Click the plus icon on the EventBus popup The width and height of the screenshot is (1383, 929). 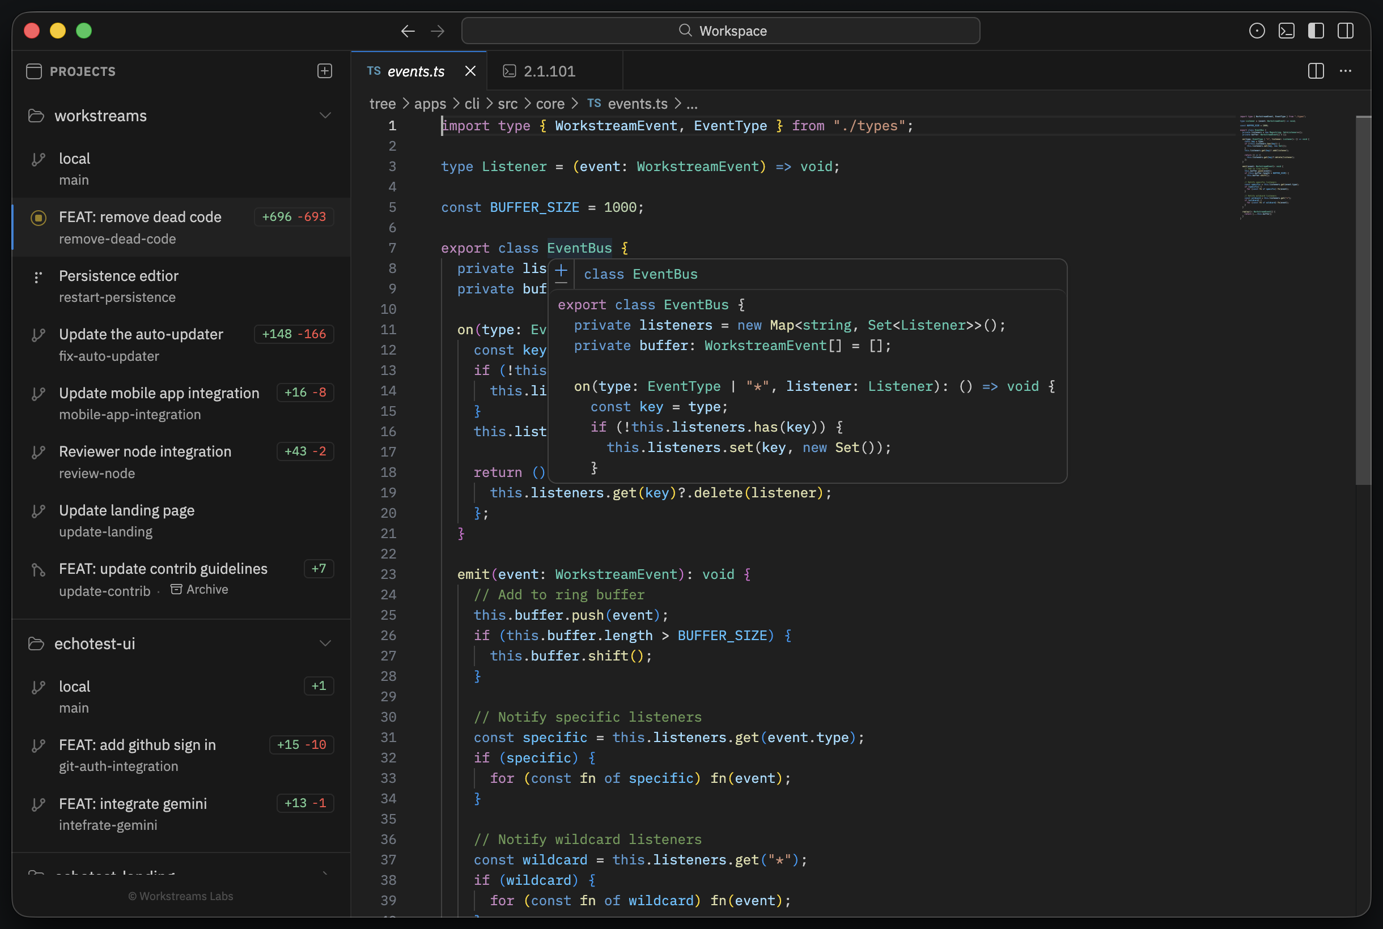tap(560, 272)
